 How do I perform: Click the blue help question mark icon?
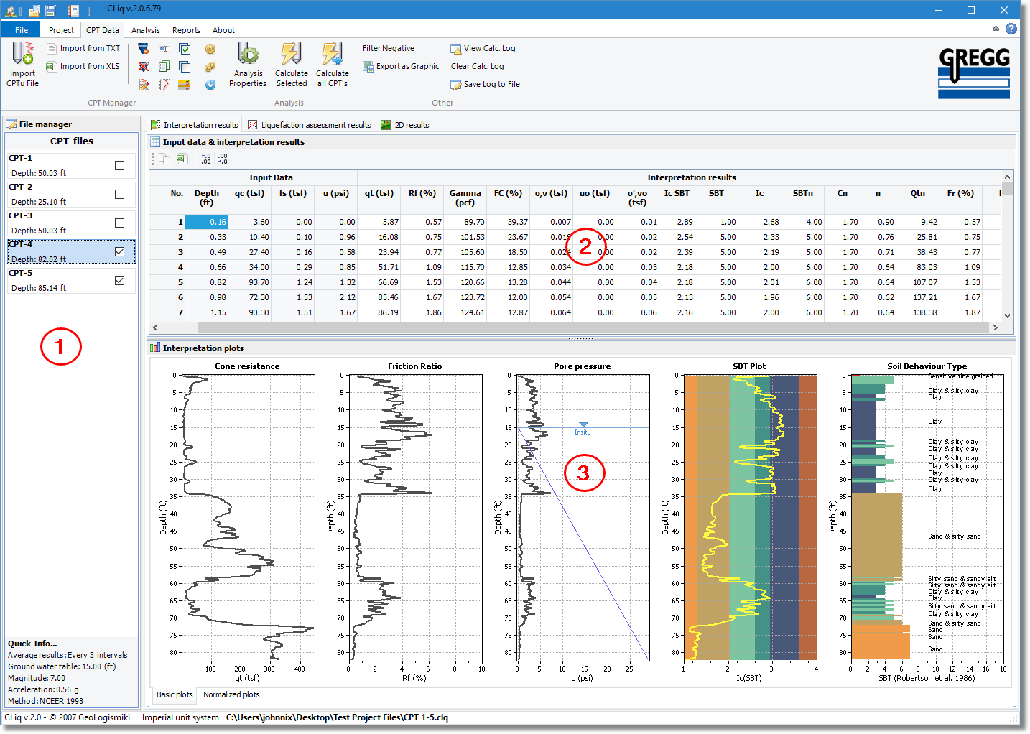(x=1011, y=29)
